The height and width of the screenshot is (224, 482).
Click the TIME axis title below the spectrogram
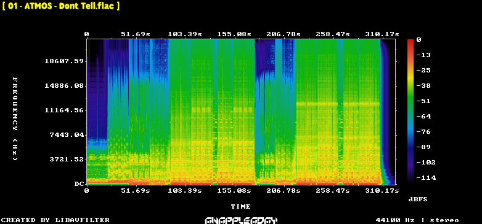click(241, 207)
